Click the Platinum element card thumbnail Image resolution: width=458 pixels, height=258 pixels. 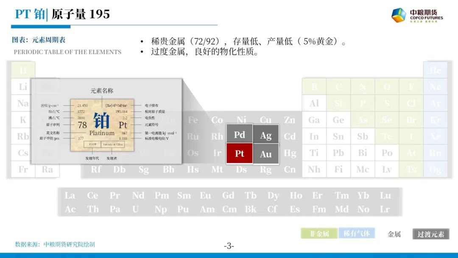coord(102,125)
